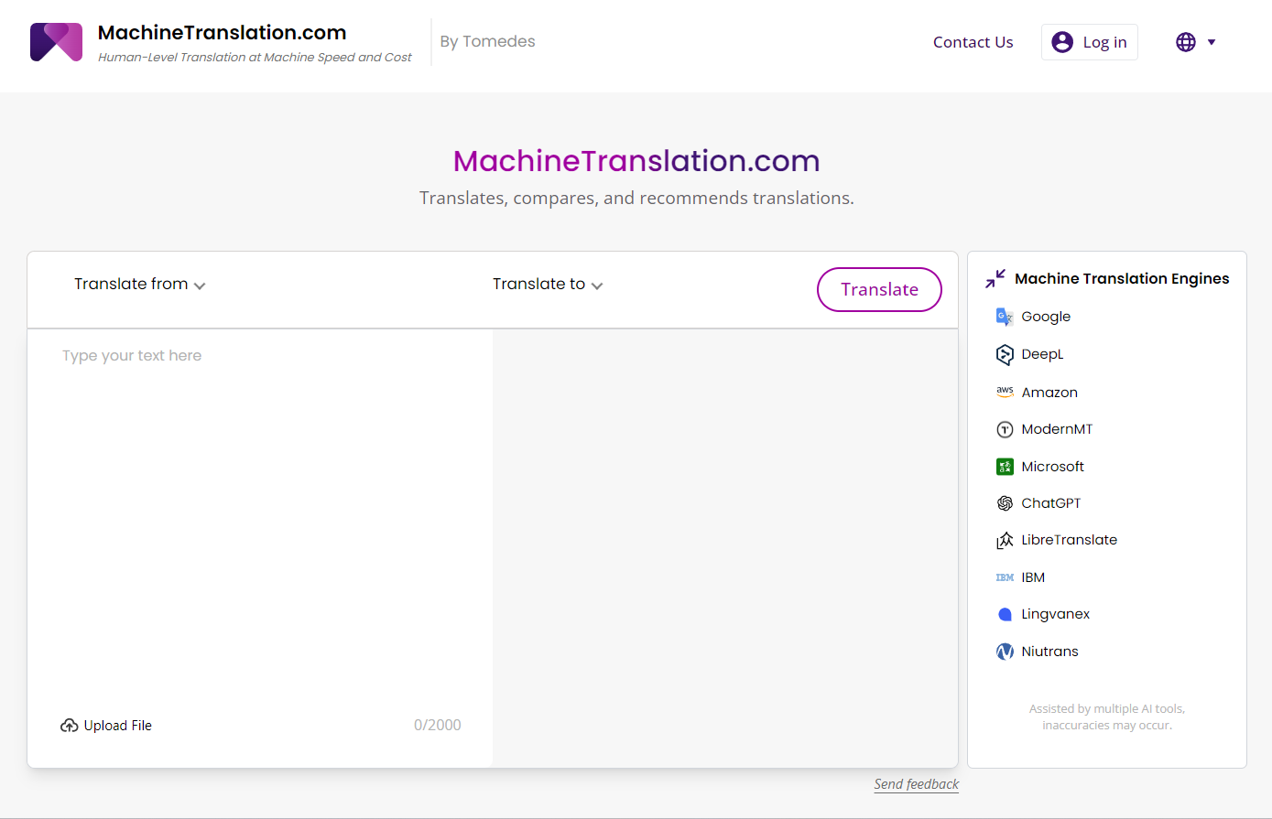Click the 0/2000 character counter
This screenshot has width=1272, height=819.
click(x=438, y=726)
